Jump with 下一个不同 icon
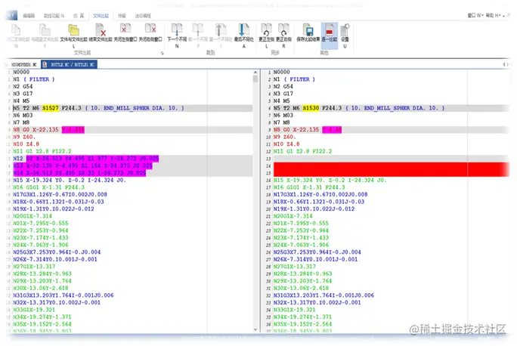 (x=177, y=29)
